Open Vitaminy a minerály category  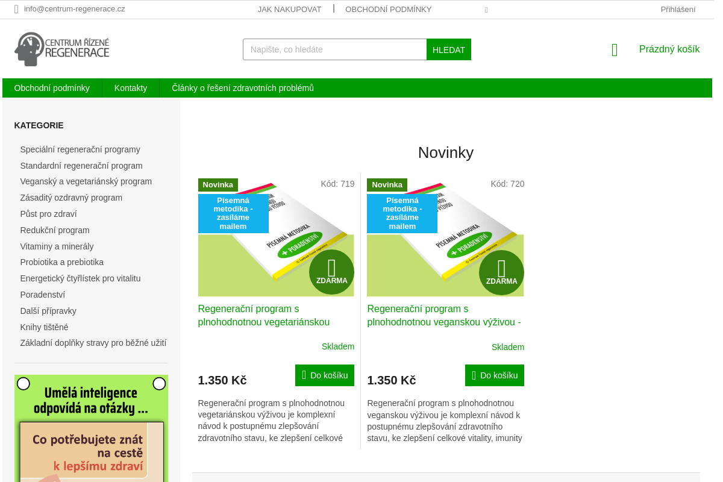[x=57, y=246]
